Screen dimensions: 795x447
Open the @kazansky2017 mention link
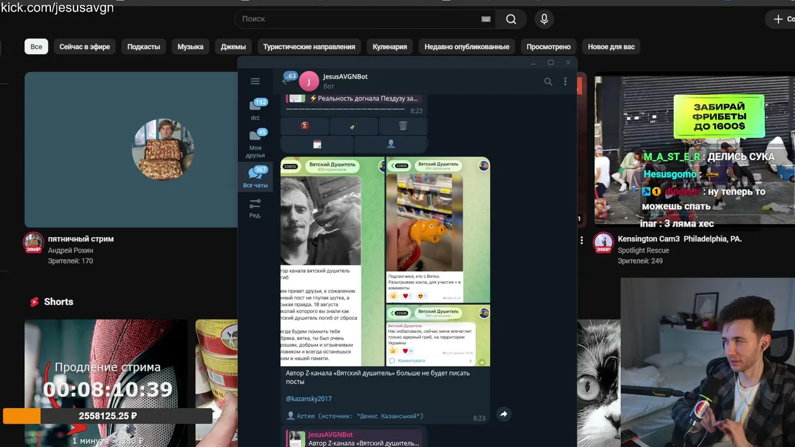(309, 399)
